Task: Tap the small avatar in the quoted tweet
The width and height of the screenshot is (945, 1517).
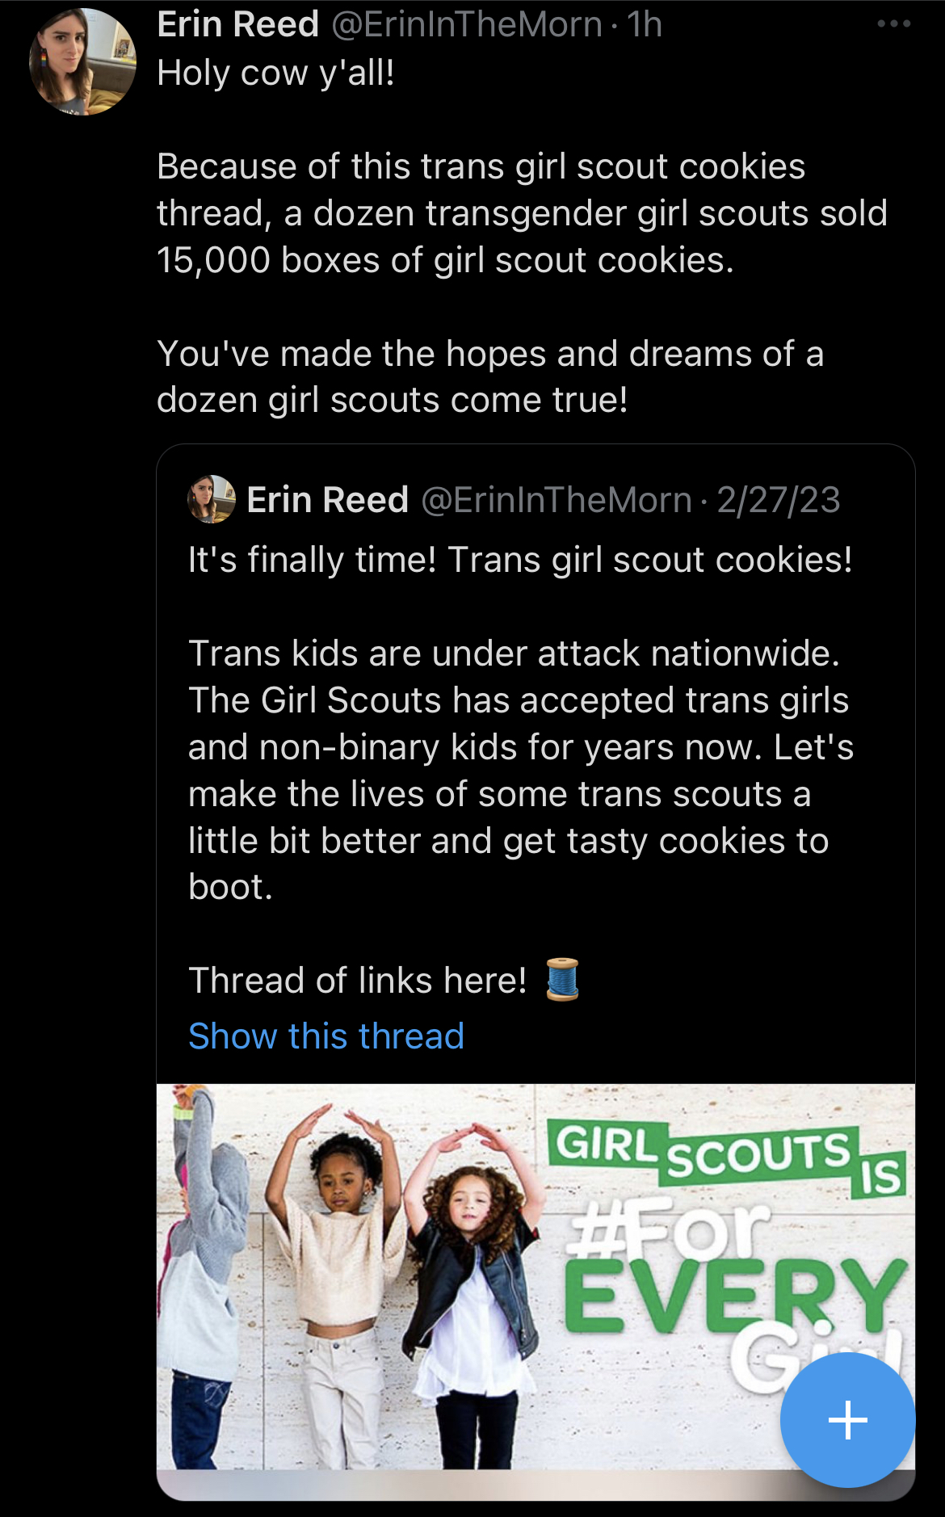Action: pos(212,499)
